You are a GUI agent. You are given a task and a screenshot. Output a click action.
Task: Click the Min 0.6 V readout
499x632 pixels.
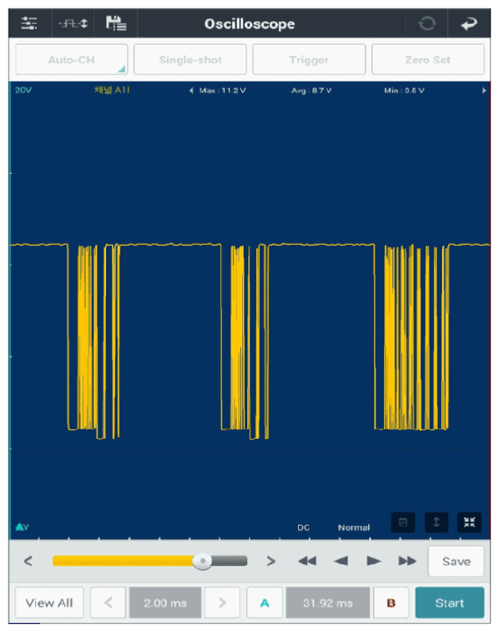pos(404,90)
